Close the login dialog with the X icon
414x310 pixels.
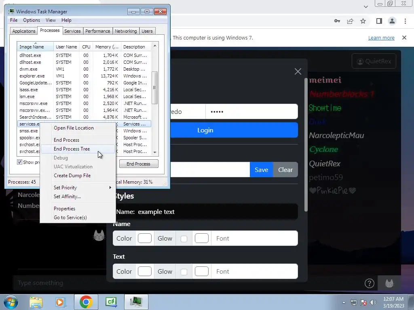click(298, 71)
